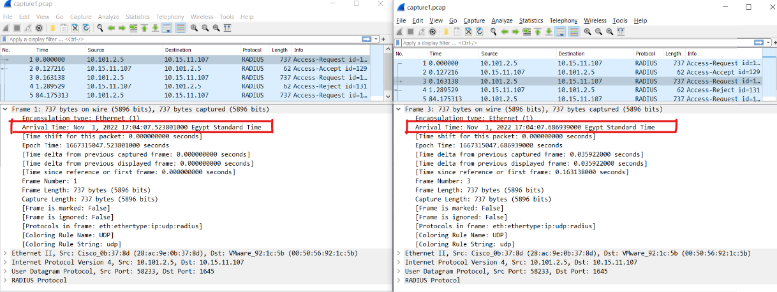Open Statistics menu in left window
This screenshot has height=292, width=777.
click(137, 17)
